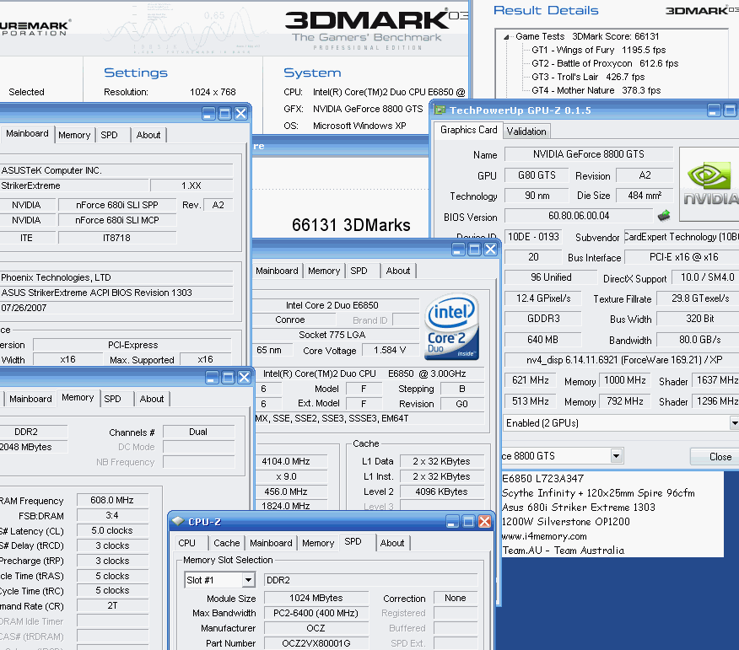
Task: Open Mainboard tab in DDR2 memory CPU-Z window
Action: pyautogui.click(x=30, y=399)
